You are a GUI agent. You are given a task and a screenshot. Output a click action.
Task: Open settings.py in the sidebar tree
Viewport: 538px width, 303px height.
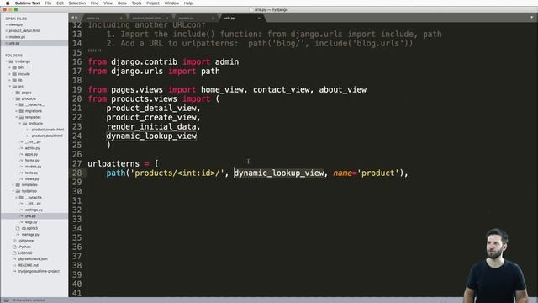(34, 210)
